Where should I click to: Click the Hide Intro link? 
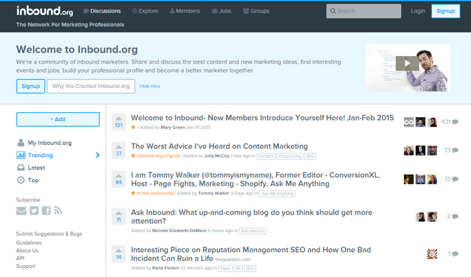point(150,87)
